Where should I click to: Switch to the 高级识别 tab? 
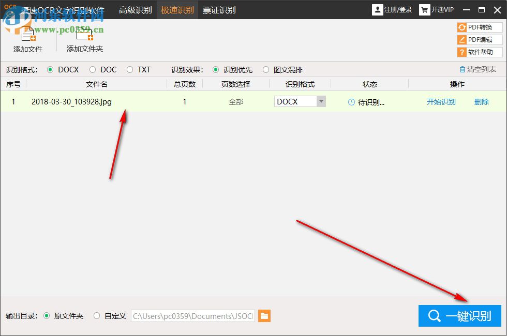(135, 9)
